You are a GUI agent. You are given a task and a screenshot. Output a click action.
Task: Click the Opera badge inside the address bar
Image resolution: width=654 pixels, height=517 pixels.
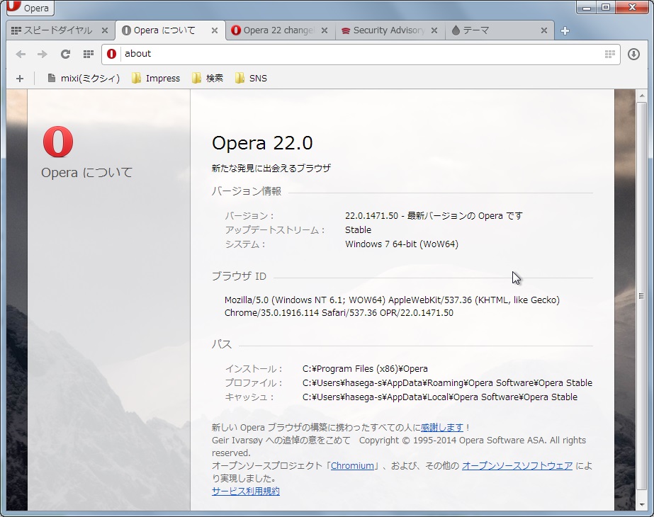point(111,53)
